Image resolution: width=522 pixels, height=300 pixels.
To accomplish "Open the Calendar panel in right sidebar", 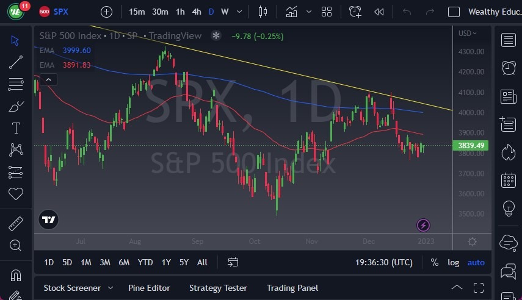I will point(508,180).
